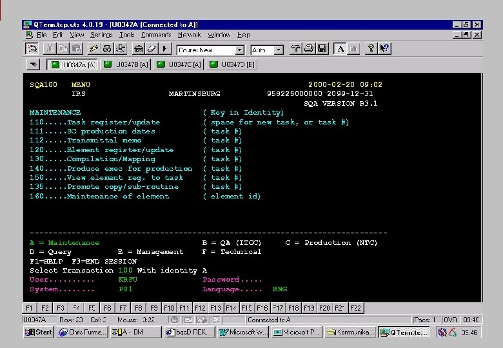Screen dimensions: 503x348
Task: Click the Paste toolbar icon
Action: tap(76, 49)
